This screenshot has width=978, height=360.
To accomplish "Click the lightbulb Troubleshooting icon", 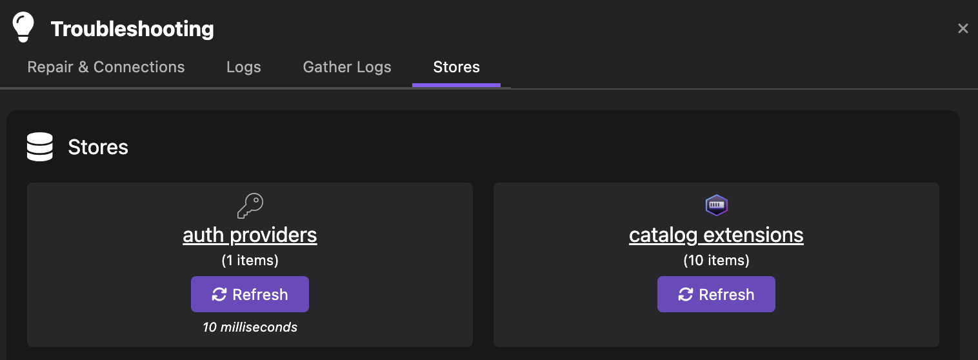I will [23, 28].
